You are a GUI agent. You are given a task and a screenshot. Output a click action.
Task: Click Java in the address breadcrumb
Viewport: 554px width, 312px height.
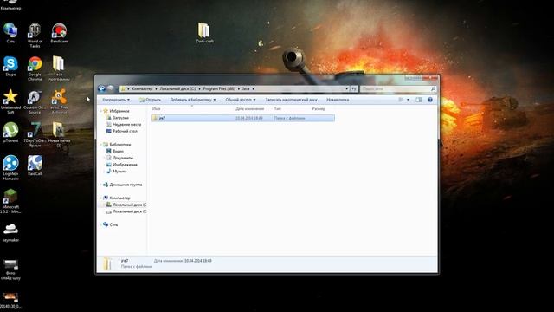click(x=246, y=88)
